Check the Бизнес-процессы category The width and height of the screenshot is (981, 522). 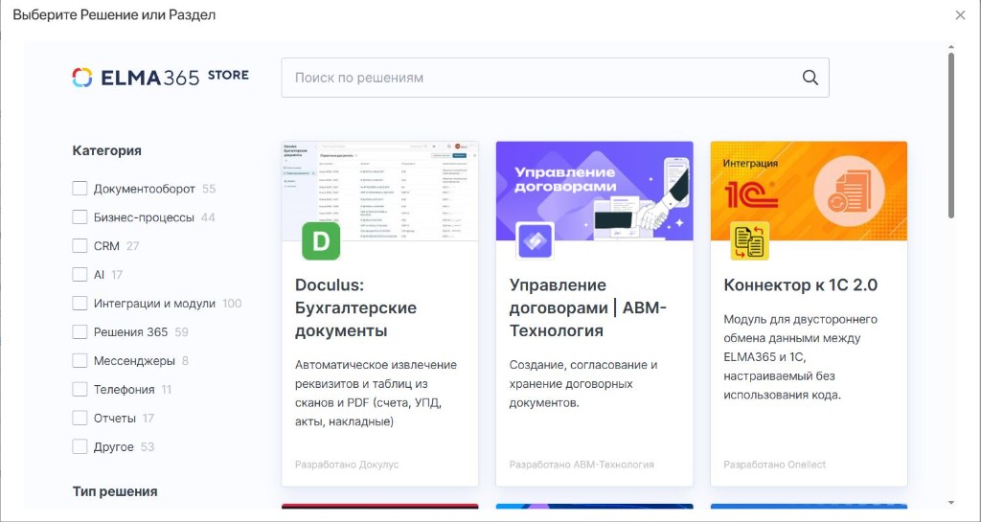[x=80, y=216]
